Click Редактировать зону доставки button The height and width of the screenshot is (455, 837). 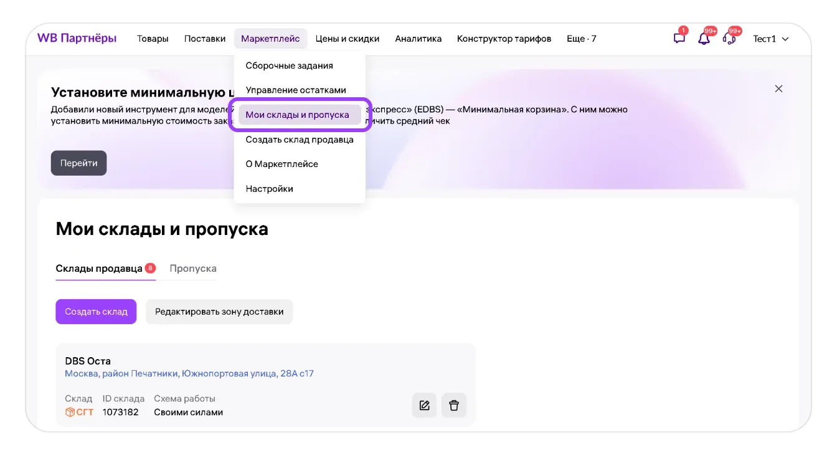point(219,312)
